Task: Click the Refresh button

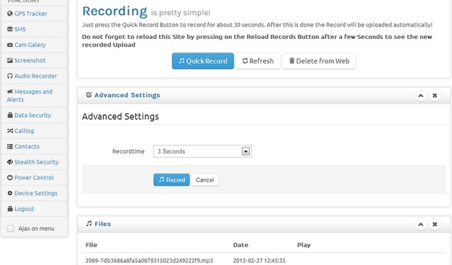Action: click(x=258, y=61)
